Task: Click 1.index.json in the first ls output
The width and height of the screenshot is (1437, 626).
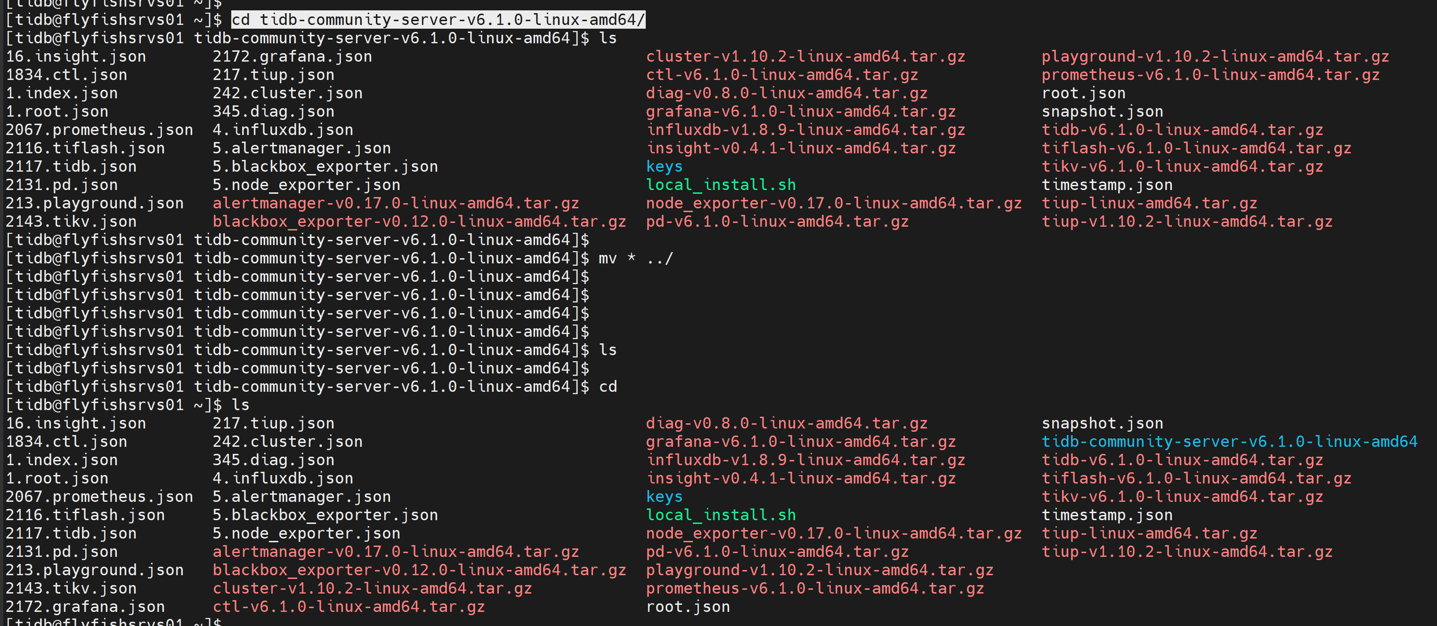Action: (62, 94)
